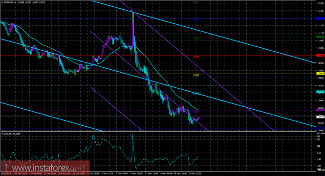
Task: Open the www.instaforex.com watermark link
Action: (45, 167)
